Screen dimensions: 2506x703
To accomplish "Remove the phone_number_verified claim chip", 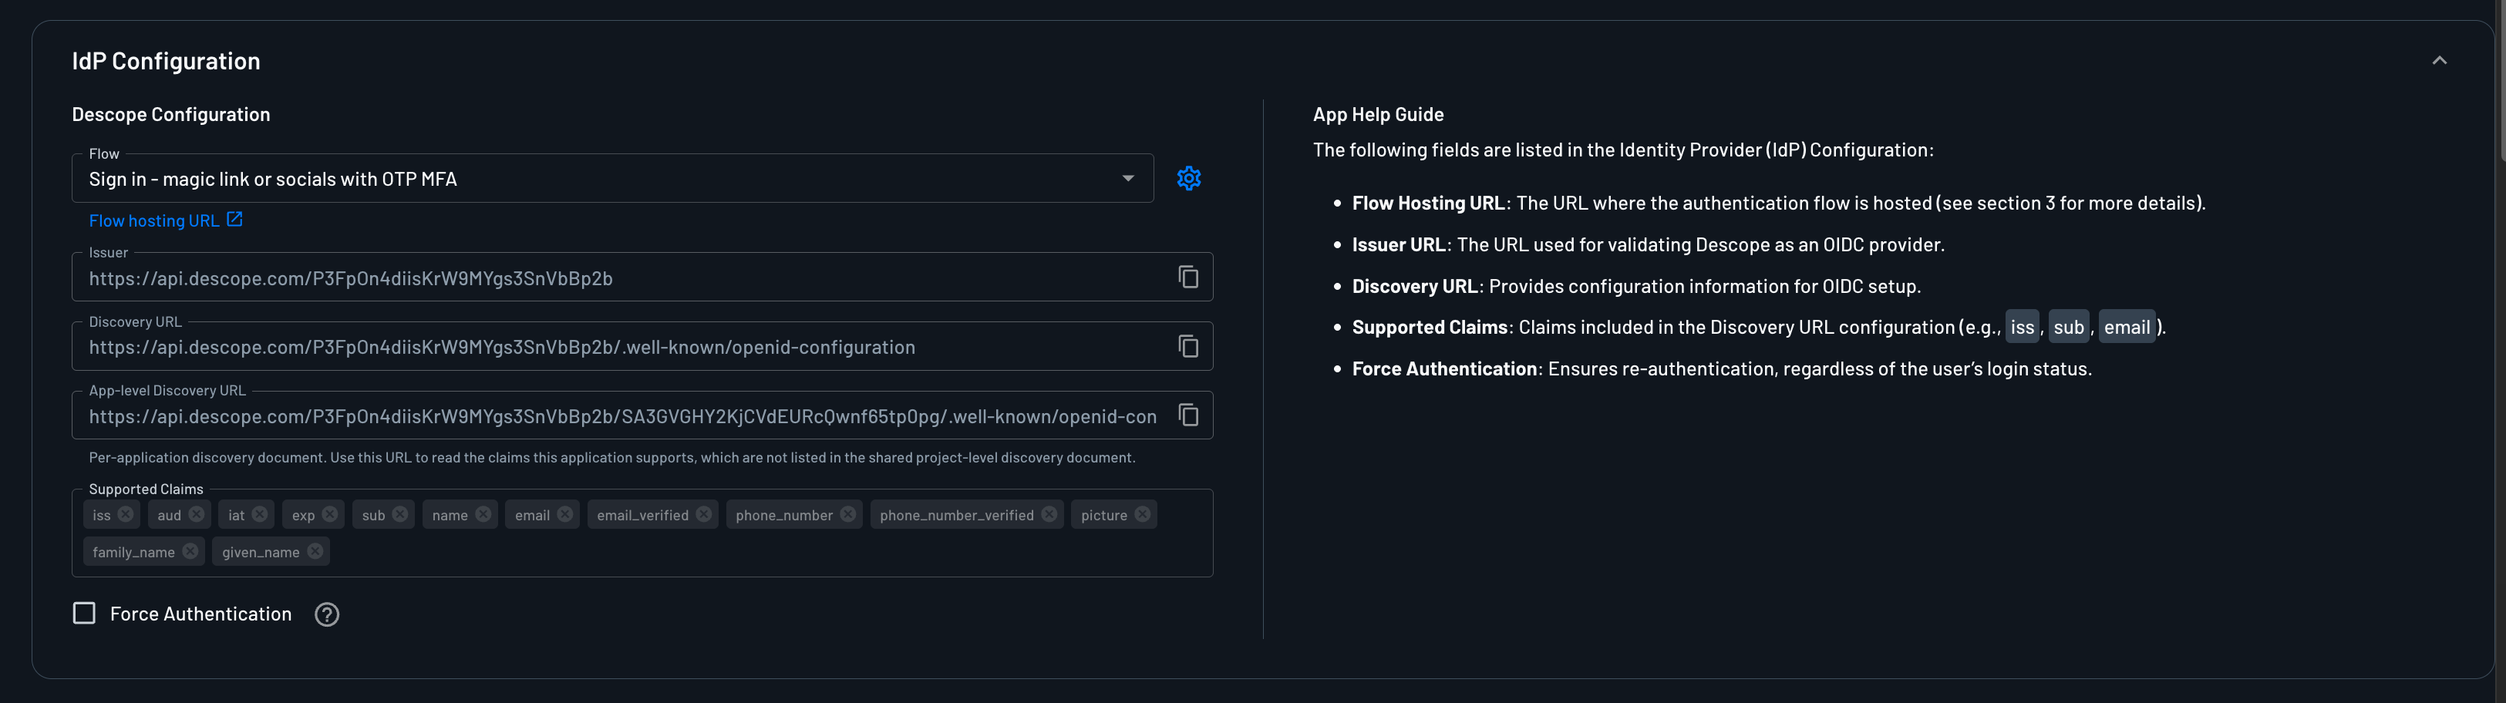I will click(1049, 514).
